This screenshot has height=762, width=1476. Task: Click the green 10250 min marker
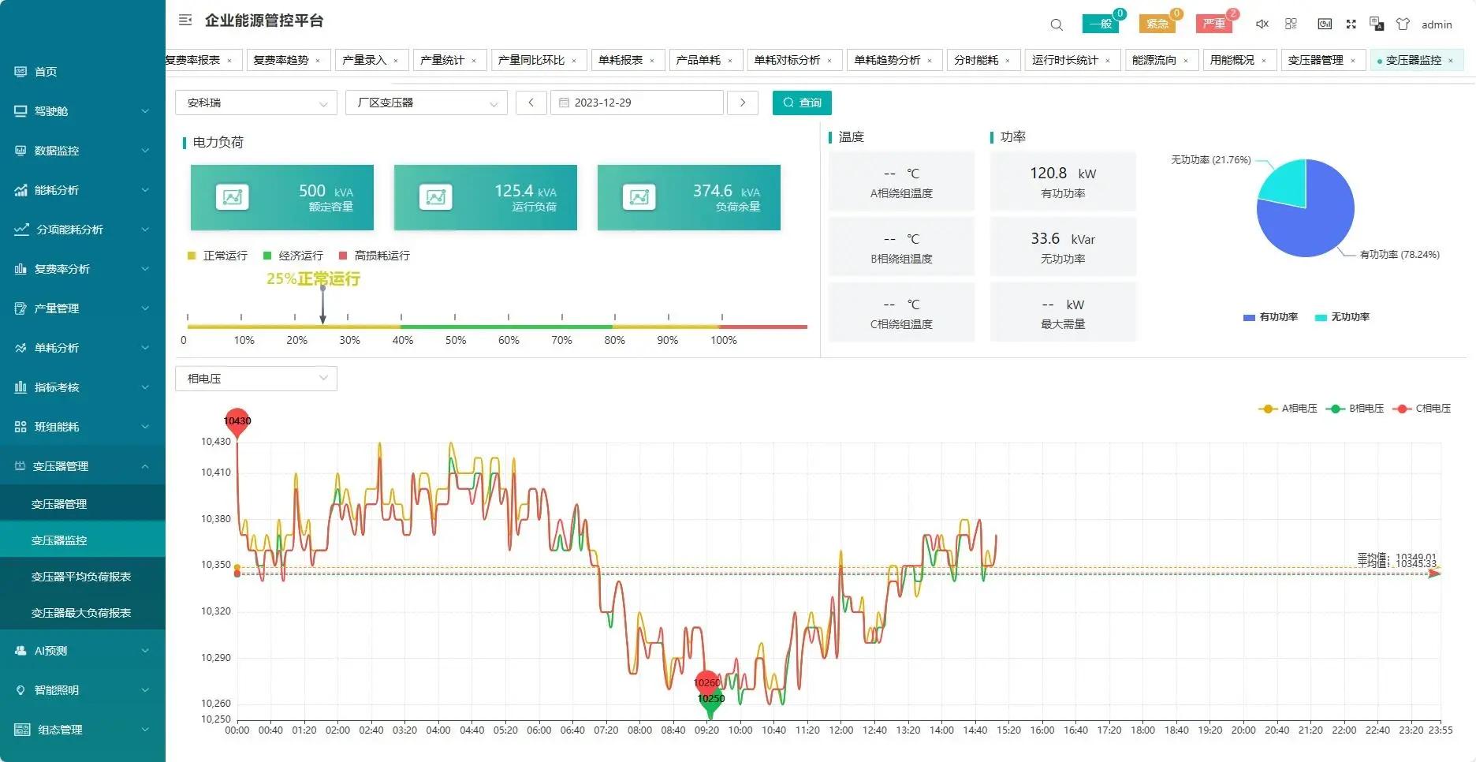click(x=710, y=701)
